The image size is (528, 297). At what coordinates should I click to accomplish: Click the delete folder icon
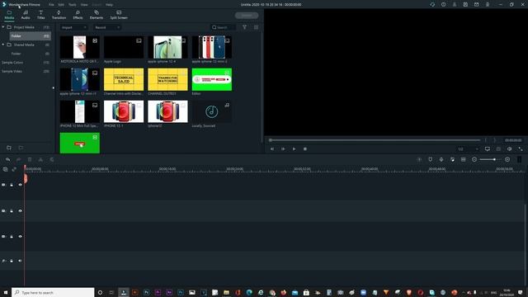click(x=21, y=148)
